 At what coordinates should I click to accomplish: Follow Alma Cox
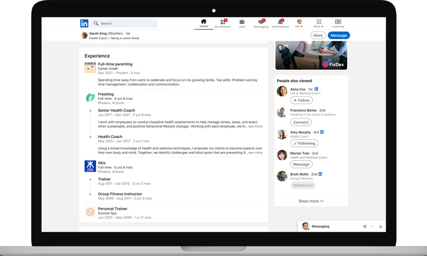click(301, 100)
